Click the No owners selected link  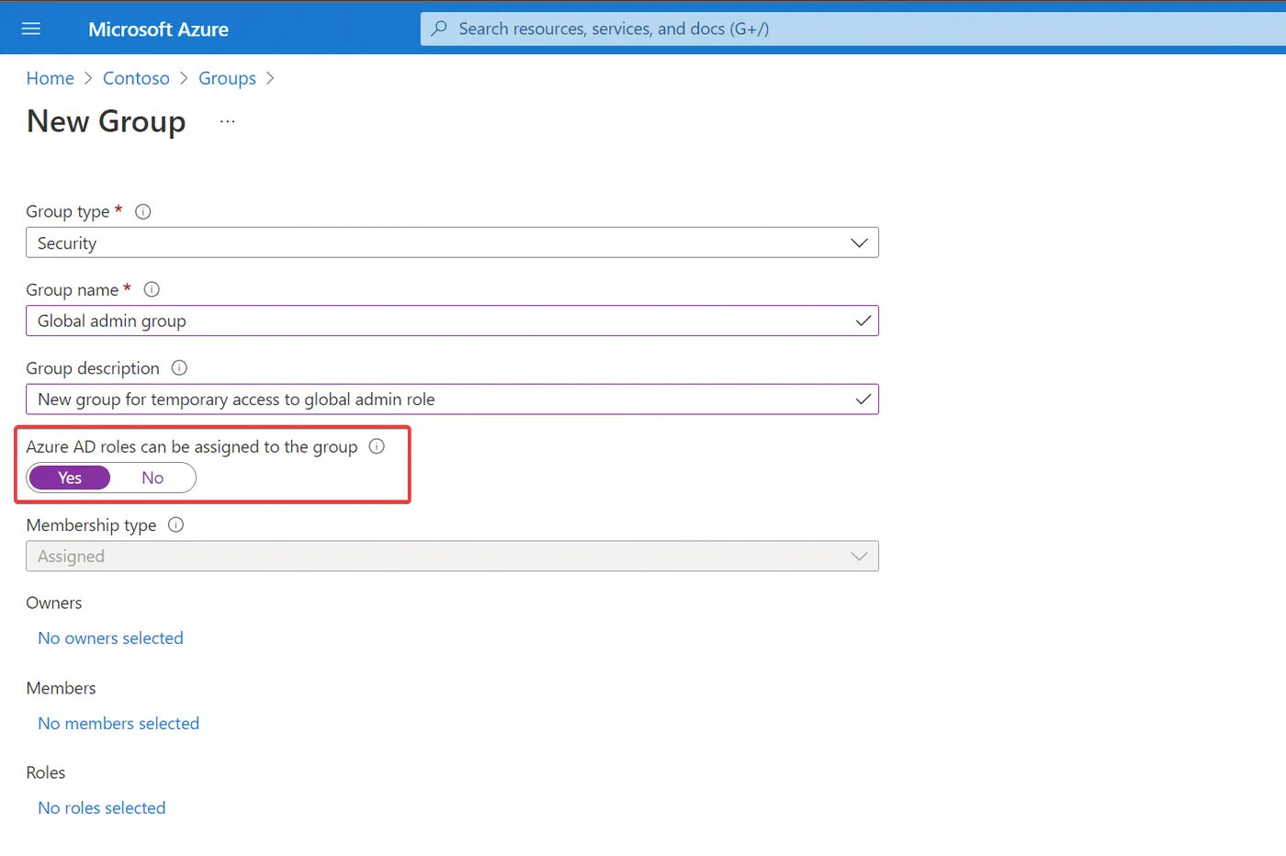point(110,638)
